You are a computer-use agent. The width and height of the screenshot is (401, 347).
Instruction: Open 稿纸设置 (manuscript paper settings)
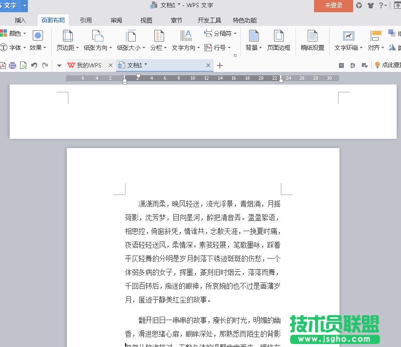pos(312,37)
